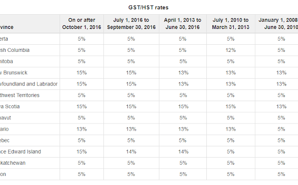Click the British Columbia row label
This screenshot has height=185, width=298.
(x=15, y=50)
